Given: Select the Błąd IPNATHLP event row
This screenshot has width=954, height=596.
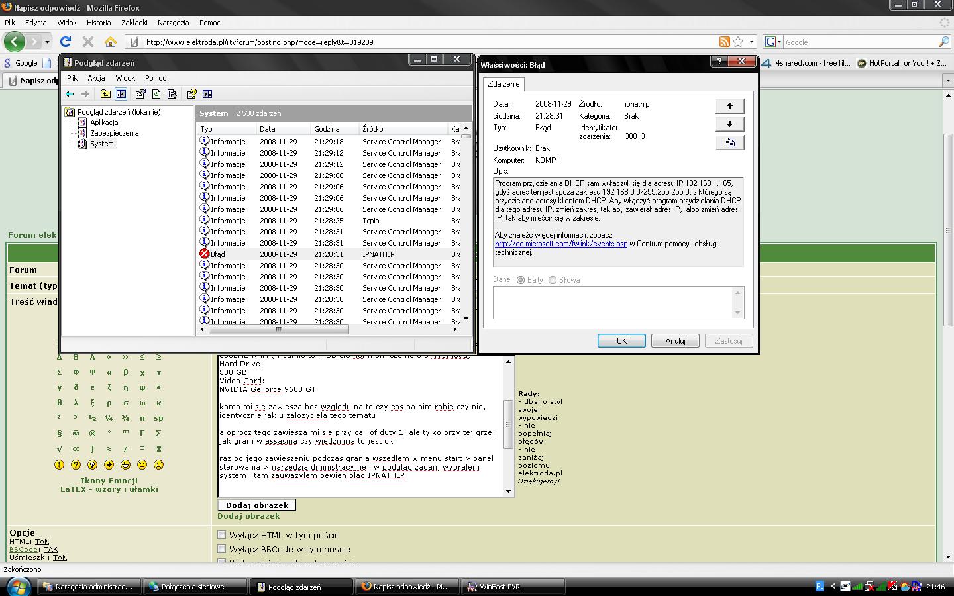Looking at the screenshot, I should 331,254.
